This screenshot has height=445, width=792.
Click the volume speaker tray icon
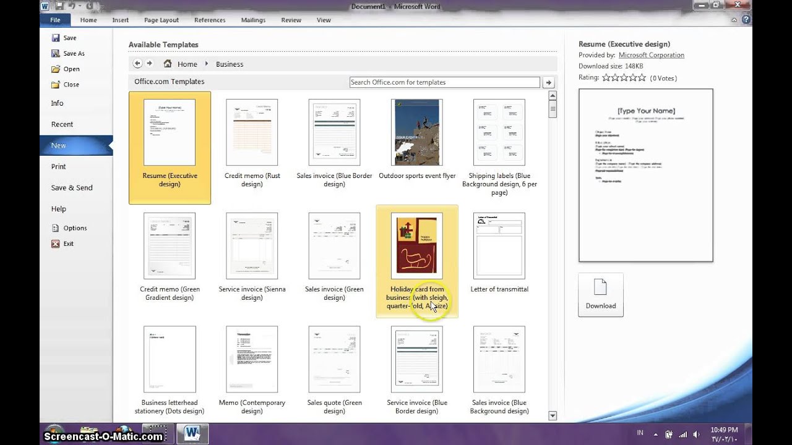click(x=697, y=434)
